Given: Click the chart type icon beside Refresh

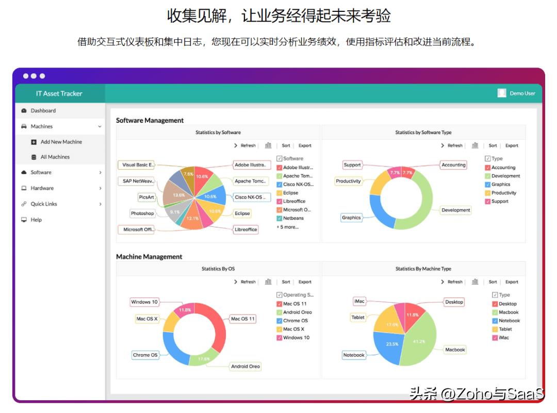Looking at the screenshot, I should 268,145.
